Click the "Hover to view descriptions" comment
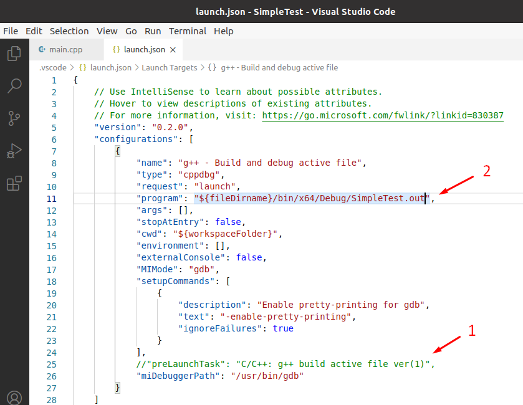This screenshot has width=523, height=405. [233, 103]
